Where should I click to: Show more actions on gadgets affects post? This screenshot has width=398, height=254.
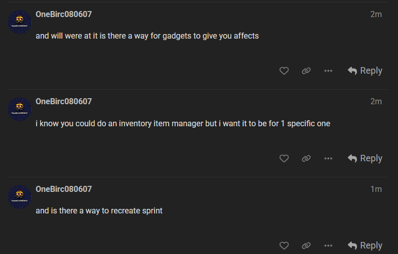328,71
